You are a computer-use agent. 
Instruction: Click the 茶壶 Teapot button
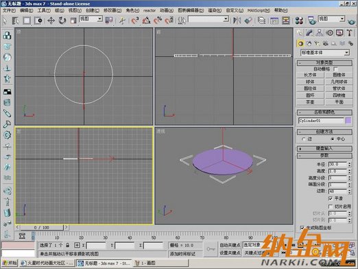pyautogui.click(x=310, y=102)
